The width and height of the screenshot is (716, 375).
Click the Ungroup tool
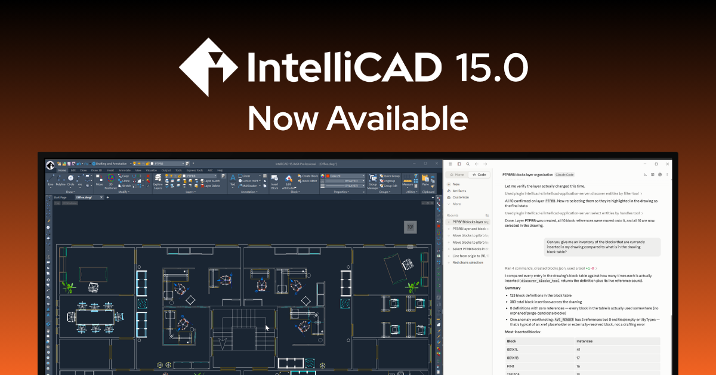[387, 181]
